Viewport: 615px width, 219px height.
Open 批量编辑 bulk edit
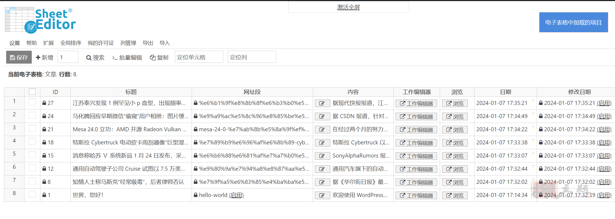127,57
